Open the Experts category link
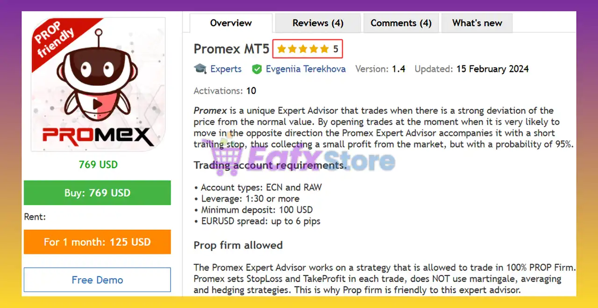Image resolution: width=598 pixels, height=308 pixels. tap(226, 69)
